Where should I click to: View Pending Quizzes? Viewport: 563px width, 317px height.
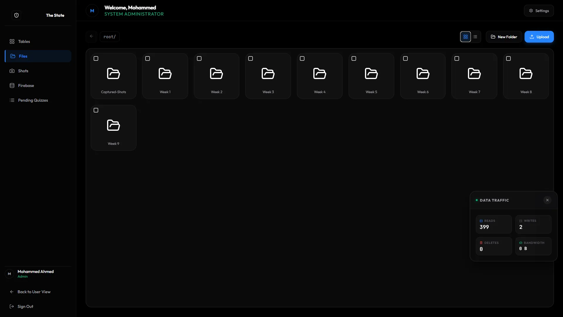(x=38, y=100)
